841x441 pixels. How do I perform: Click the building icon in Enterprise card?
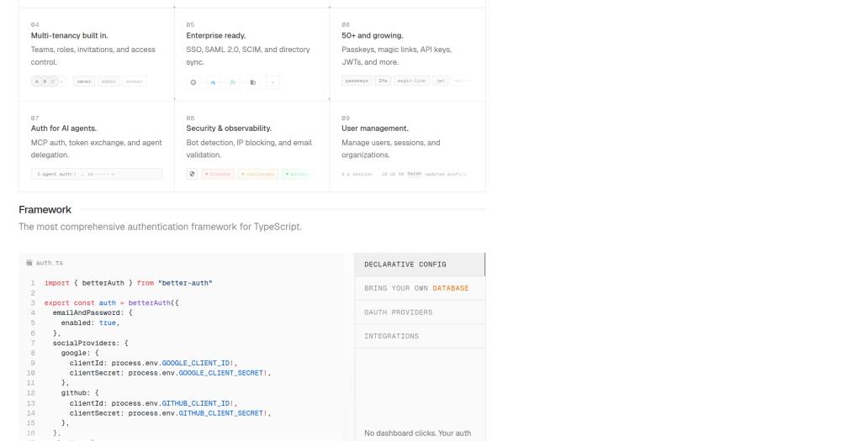point(252,82)
